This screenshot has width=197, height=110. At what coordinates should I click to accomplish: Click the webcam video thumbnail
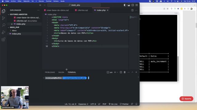[15, 97]
